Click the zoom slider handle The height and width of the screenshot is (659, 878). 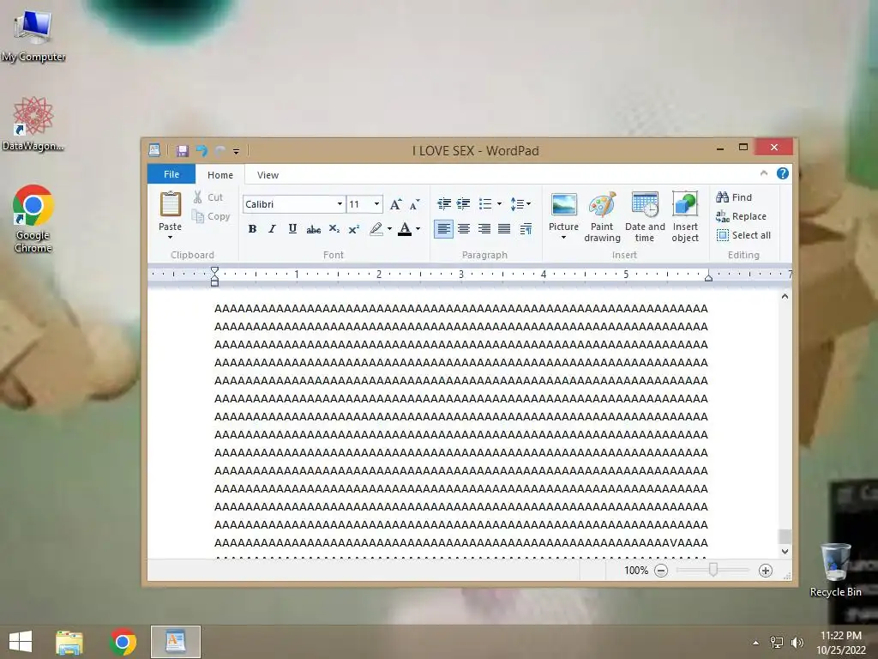tap(713, 570)
